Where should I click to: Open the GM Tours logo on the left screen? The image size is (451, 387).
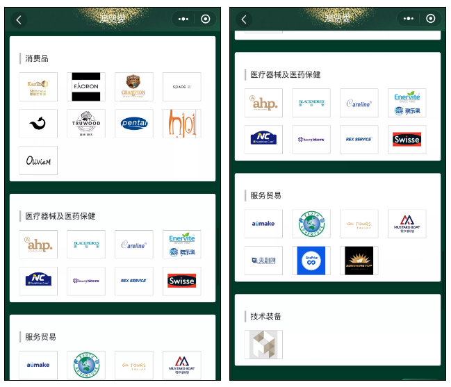pyautogui.click(x=134, y=365)
